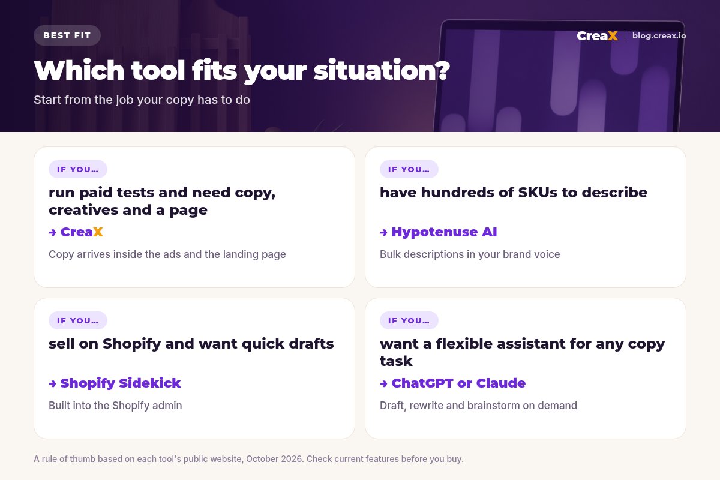Viewport: 720px width, 480px height.
Task: Open the Hypotenuse AI link
Action: (444, 232)
